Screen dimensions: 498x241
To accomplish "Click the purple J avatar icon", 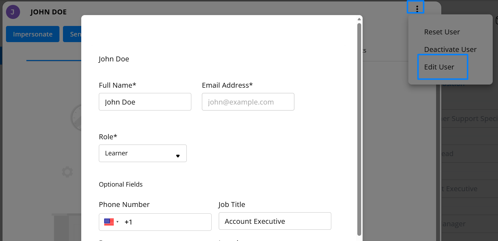I will [x=13, y=12].
